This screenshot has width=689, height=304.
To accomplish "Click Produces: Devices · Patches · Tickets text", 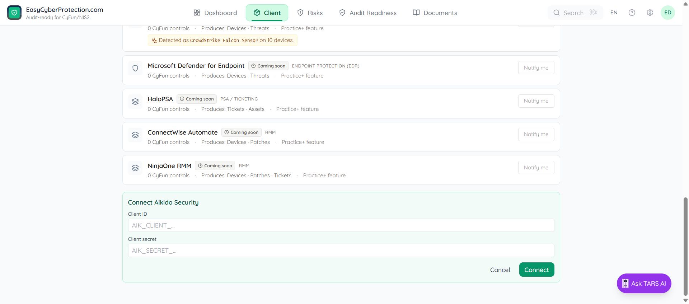I will (x=246, y=176).
